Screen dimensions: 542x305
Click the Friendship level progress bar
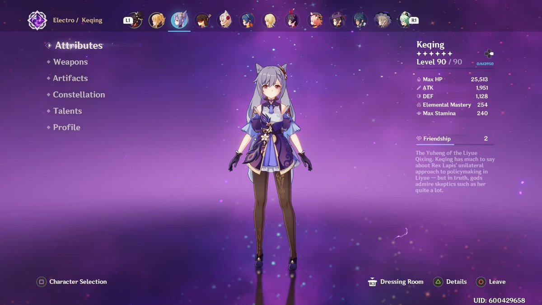(455, 145)
